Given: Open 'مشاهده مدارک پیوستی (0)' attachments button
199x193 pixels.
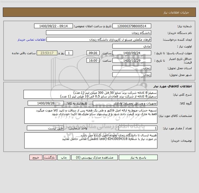Looking at the screenshot, I should click(95, 157).
